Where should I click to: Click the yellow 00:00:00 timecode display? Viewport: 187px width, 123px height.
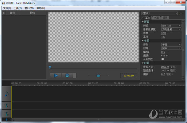[129, 75]
